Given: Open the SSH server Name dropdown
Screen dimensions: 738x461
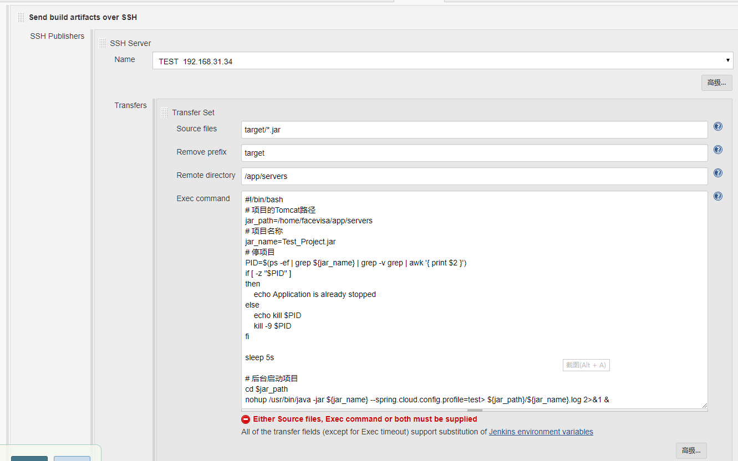Looking at the screenshot, I should (x=728, y=61).
